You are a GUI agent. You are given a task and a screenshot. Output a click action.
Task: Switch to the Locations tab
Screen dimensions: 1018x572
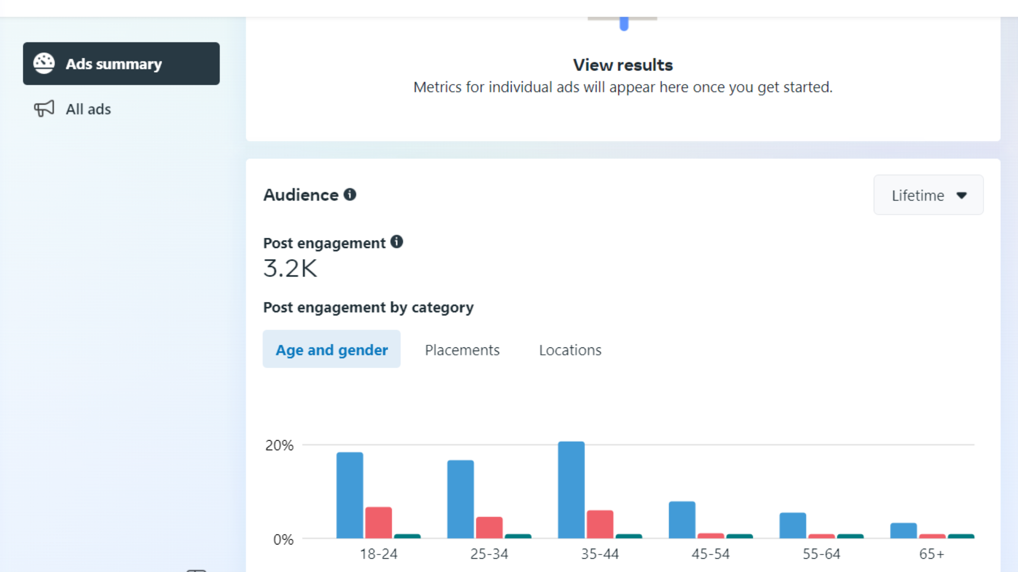click(570, 350)
